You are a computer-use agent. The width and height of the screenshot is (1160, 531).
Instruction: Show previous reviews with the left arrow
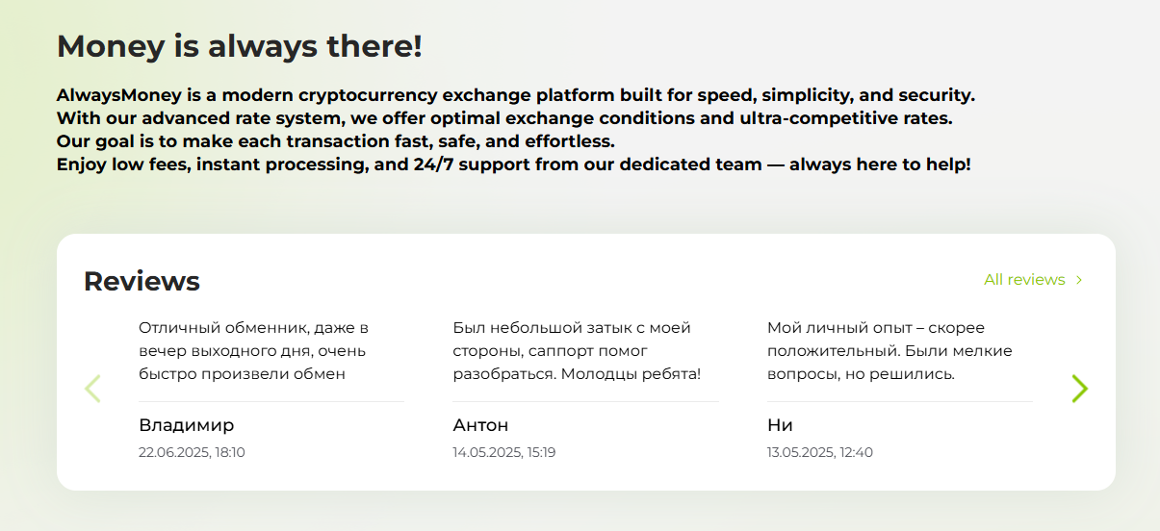click(92, 389)
